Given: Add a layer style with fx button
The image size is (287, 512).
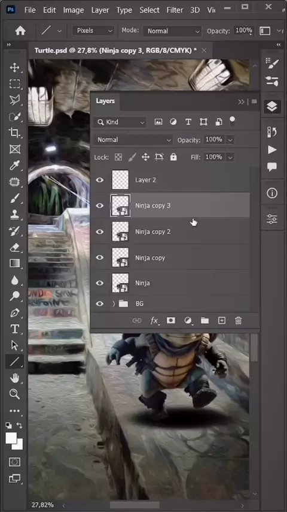Looking at the screenshot, I should pyautogui.click(x=154, y=321).
